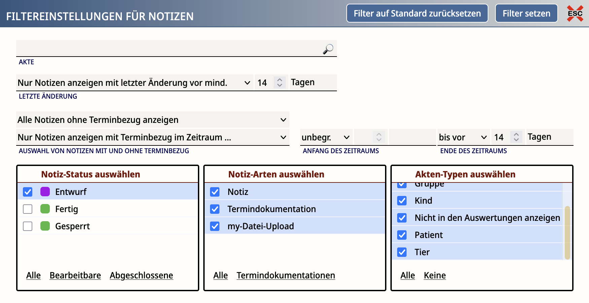Close dialog with the red ESC icon
This screenshot has height=303, width=589.
(x=575, y=13)
